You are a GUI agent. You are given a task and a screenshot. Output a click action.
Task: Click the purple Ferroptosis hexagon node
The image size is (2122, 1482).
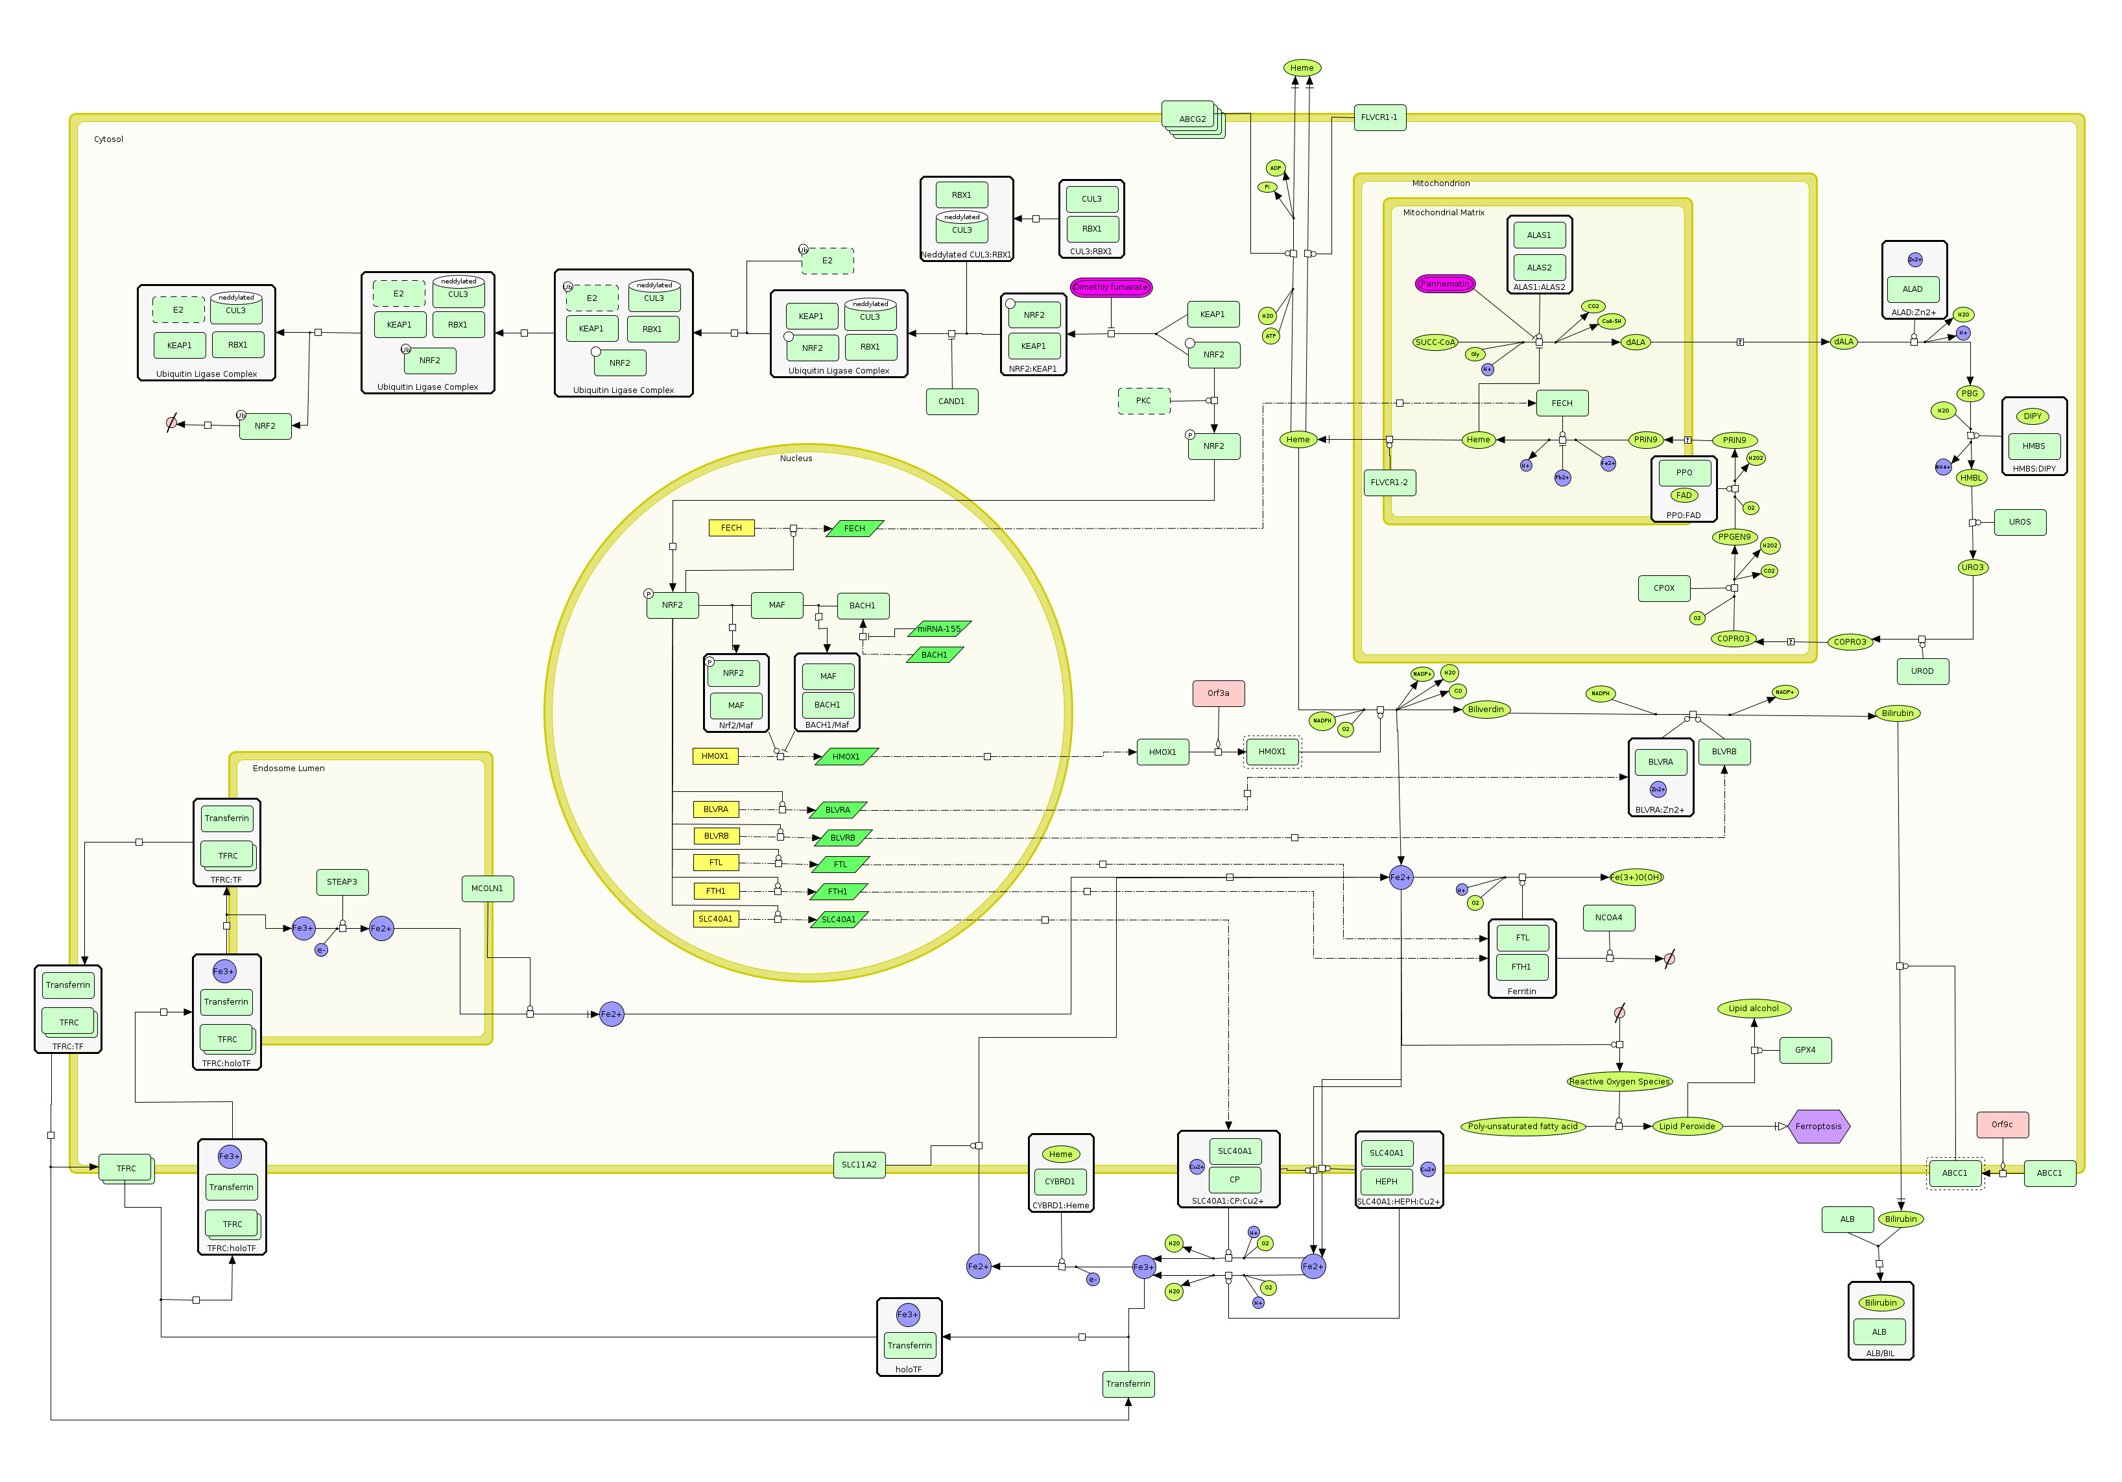coord(1818,1126)
